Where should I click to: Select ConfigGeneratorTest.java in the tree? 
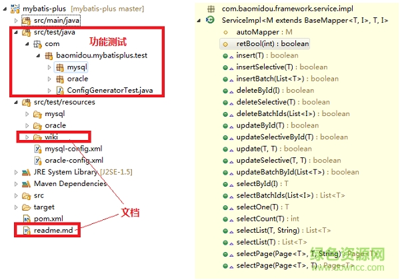point(110,91)
